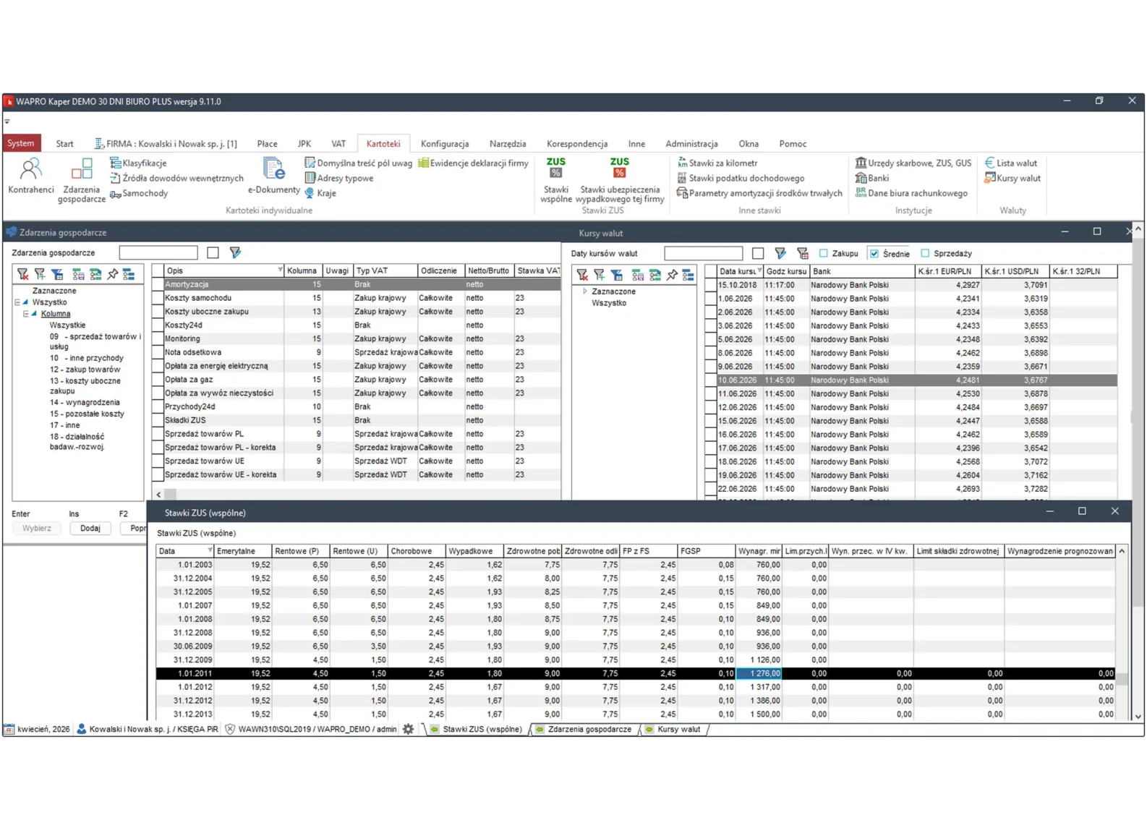Click clear-filter icon in Zdarzenia gospodarcze tree toolbar
This screenshot has height=828, width=1147.
coord(23,275)
